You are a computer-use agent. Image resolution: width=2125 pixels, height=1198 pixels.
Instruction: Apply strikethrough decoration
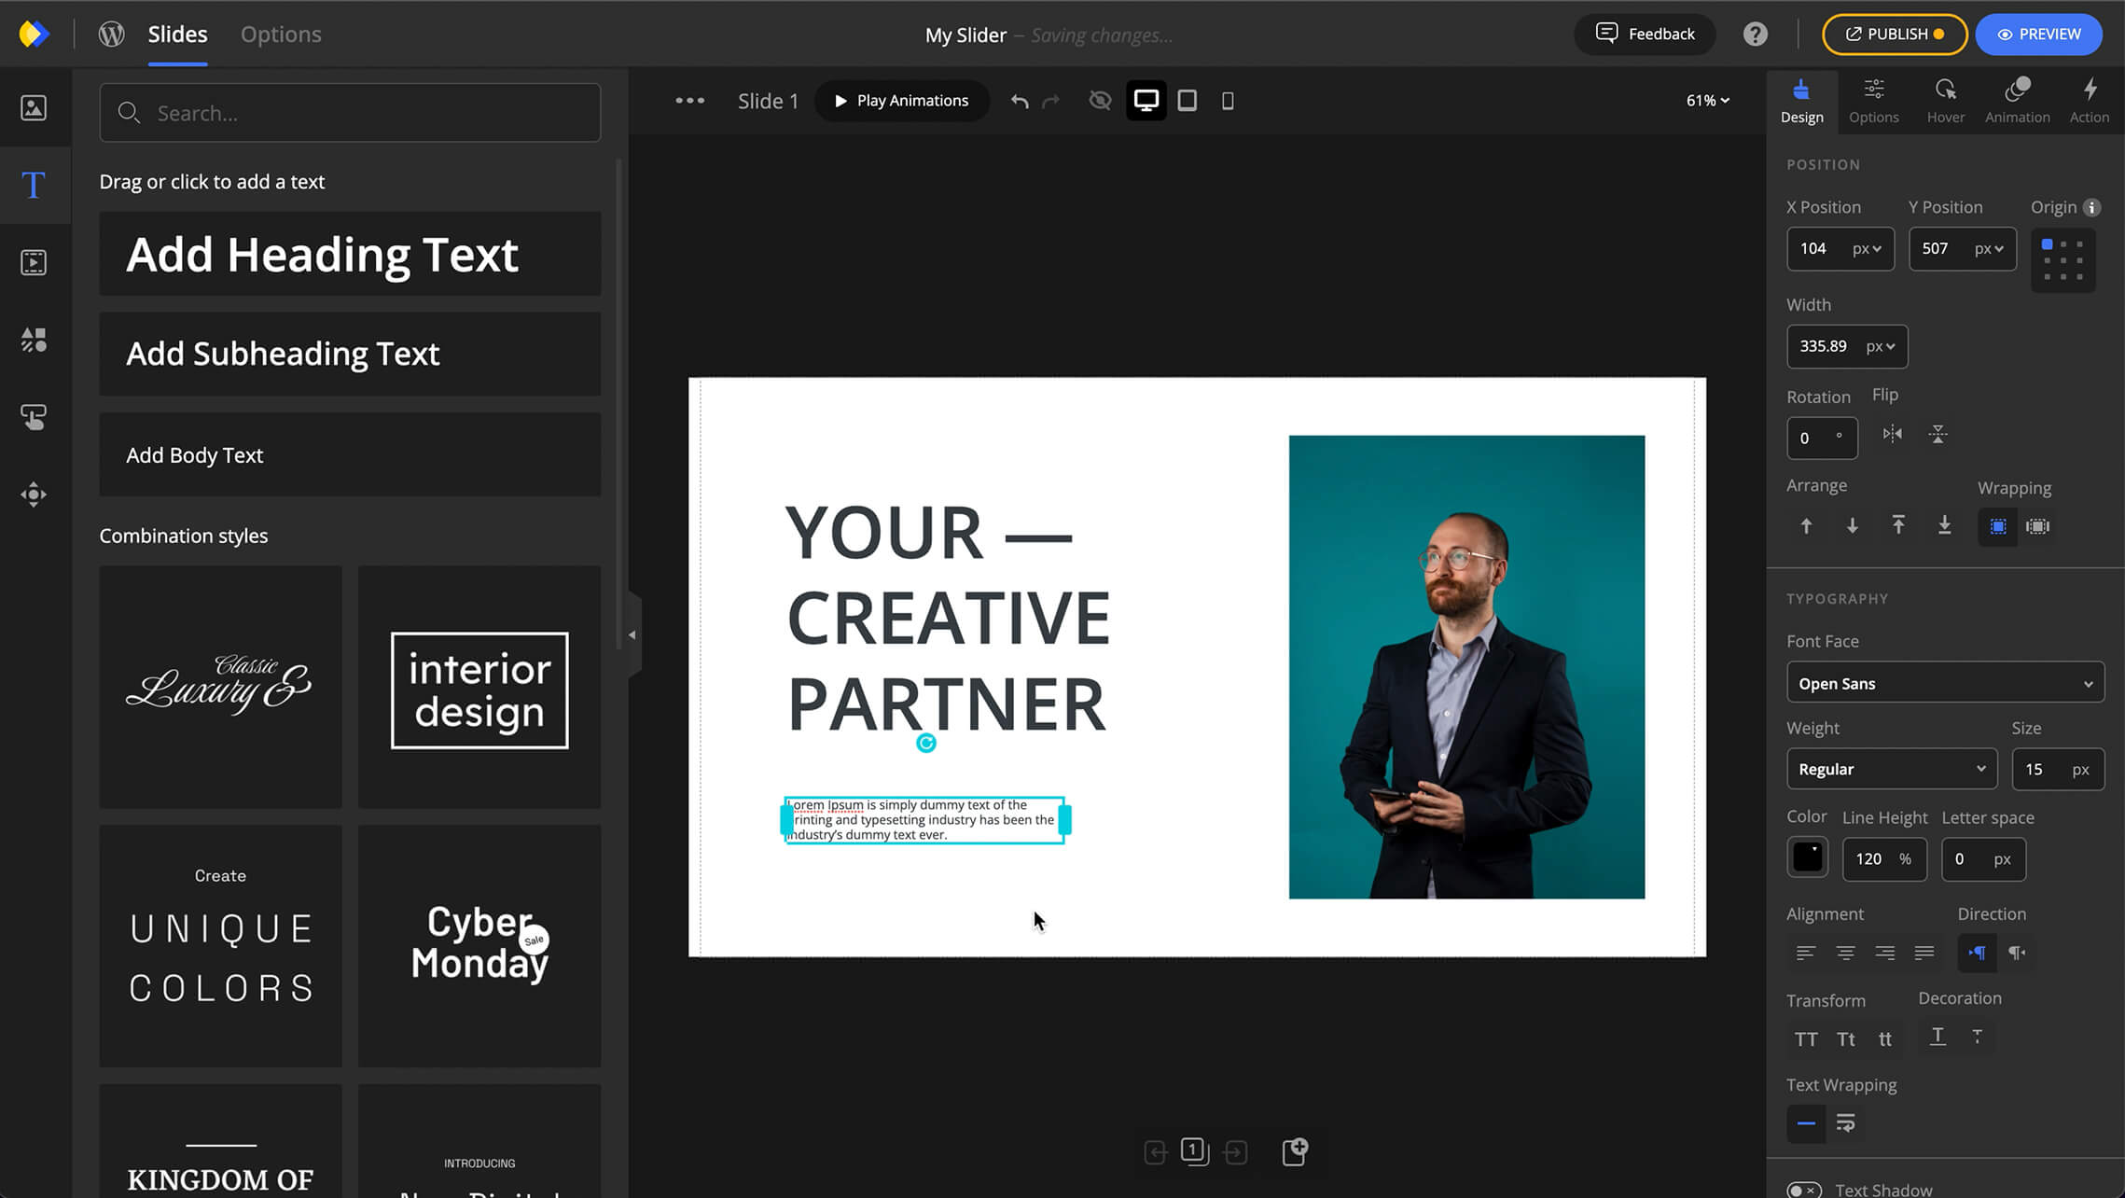point(1978,1037)
